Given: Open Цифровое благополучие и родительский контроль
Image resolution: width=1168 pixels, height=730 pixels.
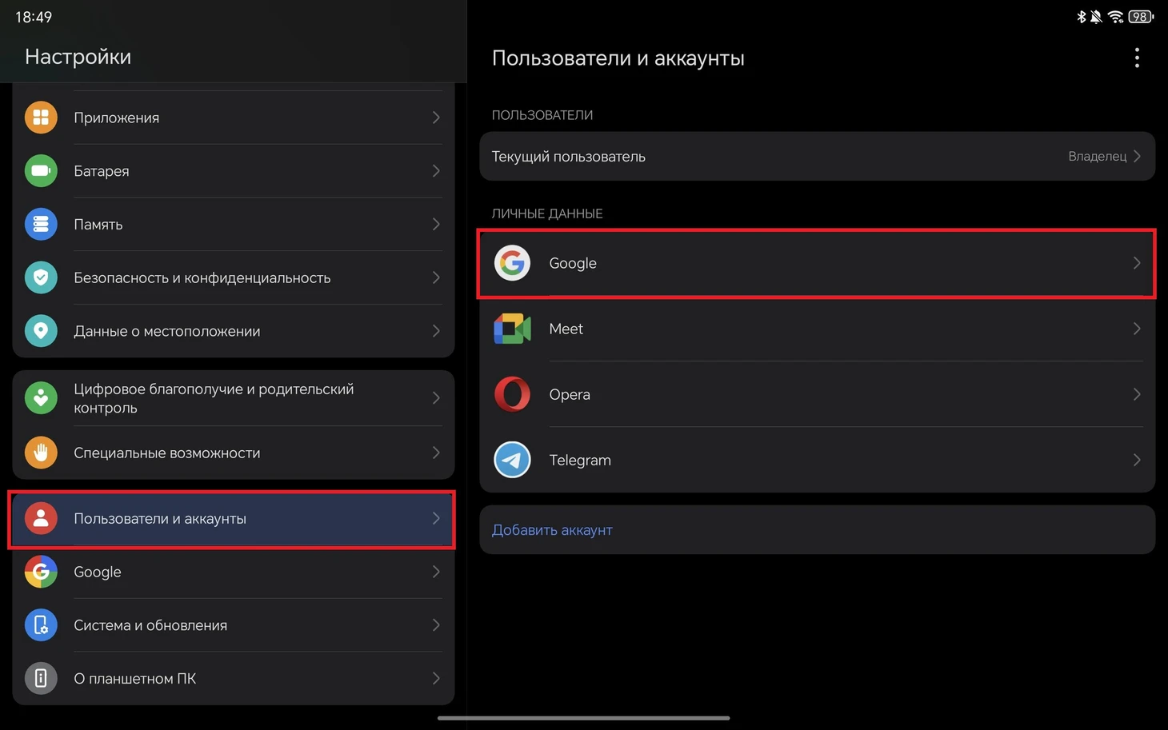Looking at the screenshot, I should (x=232, y=398).
